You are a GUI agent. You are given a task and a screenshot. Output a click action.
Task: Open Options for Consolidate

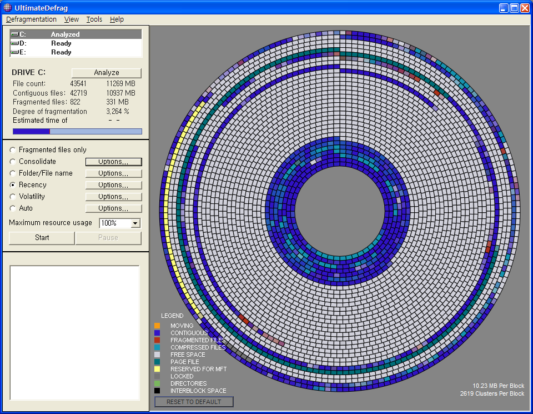pos(113,162)
